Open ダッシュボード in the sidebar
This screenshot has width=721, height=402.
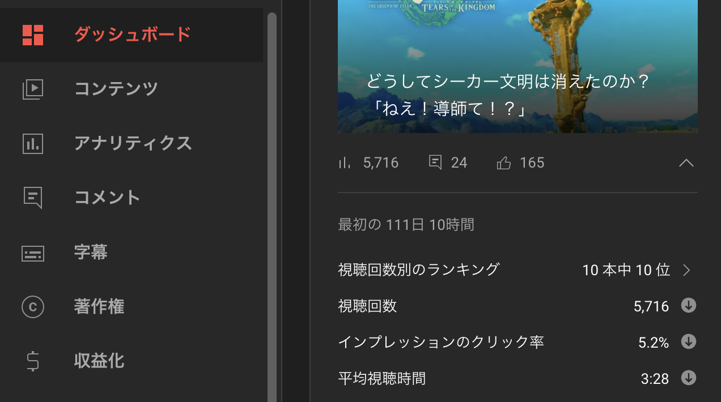coord(132,35)
